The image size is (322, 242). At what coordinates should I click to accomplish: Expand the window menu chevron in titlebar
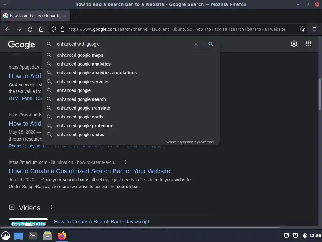click(4, 4)
